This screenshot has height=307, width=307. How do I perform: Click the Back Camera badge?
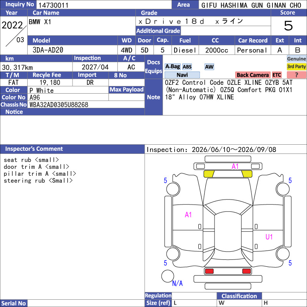[x=253, y=75]
